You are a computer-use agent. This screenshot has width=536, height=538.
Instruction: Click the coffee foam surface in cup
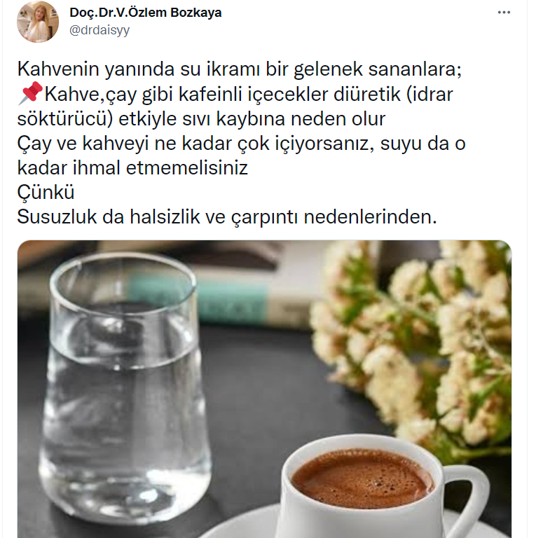(362, 478)
